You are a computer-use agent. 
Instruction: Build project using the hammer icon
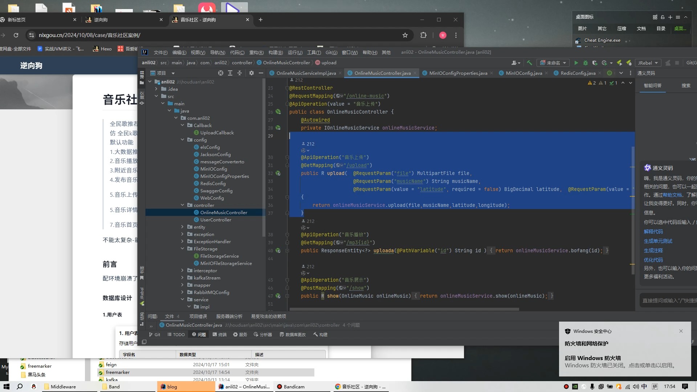pyautogui.click(x=530, y=63)
